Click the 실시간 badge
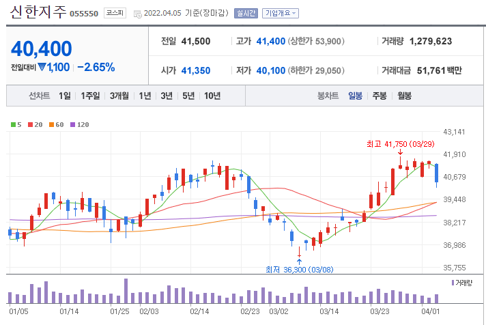Screen dimensions: 486x325 click(x=246, y=14)
